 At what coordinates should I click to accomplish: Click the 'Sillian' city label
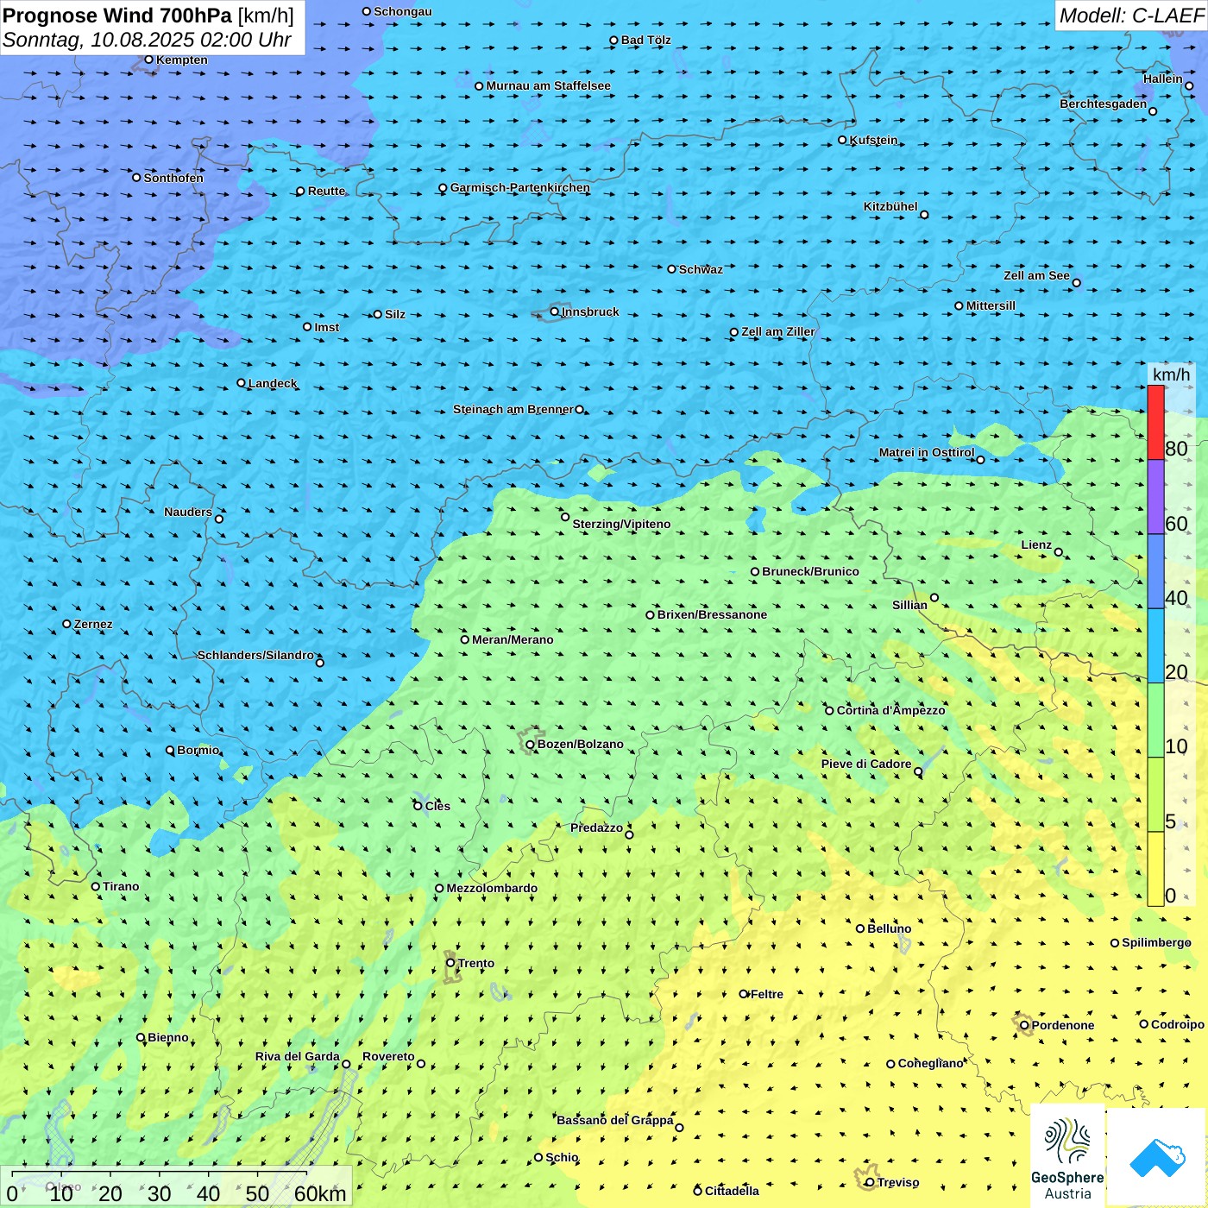coord(909,605)
